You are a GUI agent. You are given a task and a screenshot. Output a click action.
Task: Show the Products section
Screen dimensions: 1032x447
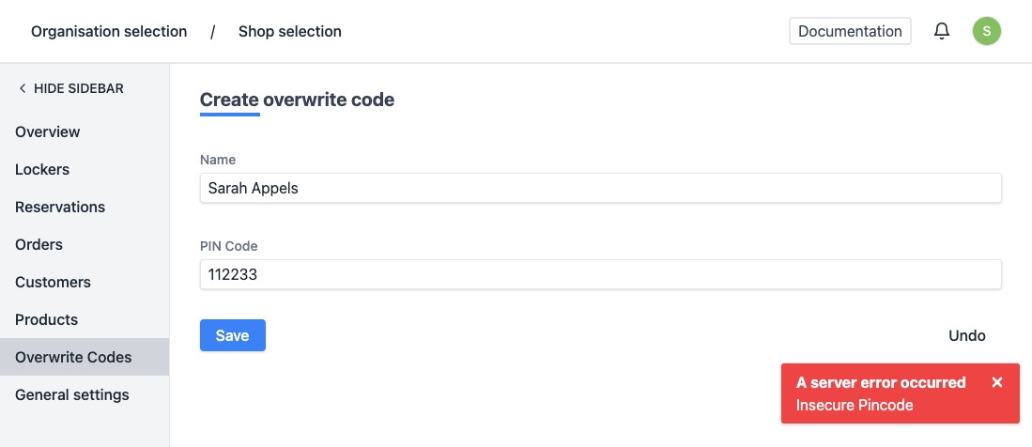[x=46, y=319]
